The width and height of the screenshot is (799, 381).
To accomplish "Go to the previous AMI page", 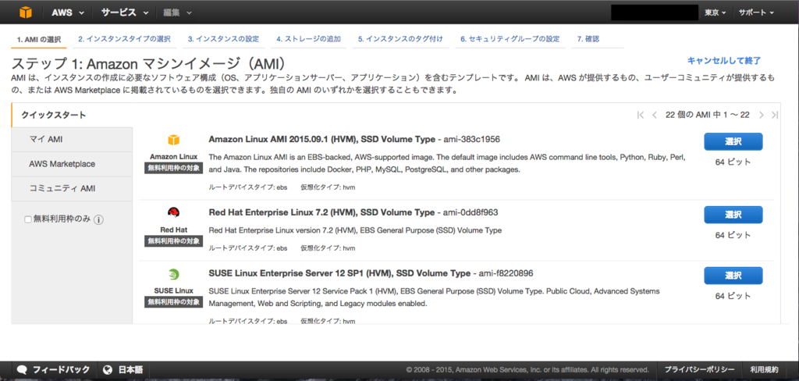I will pos(655,115).
